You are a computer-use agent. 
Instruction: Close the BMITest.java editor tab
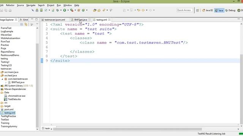click(90, 20)
